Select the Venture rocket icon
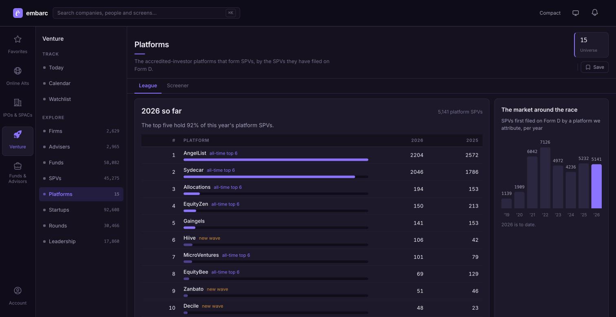The width and height of the screenshot is (616, 317). click(x=18, y=134)
